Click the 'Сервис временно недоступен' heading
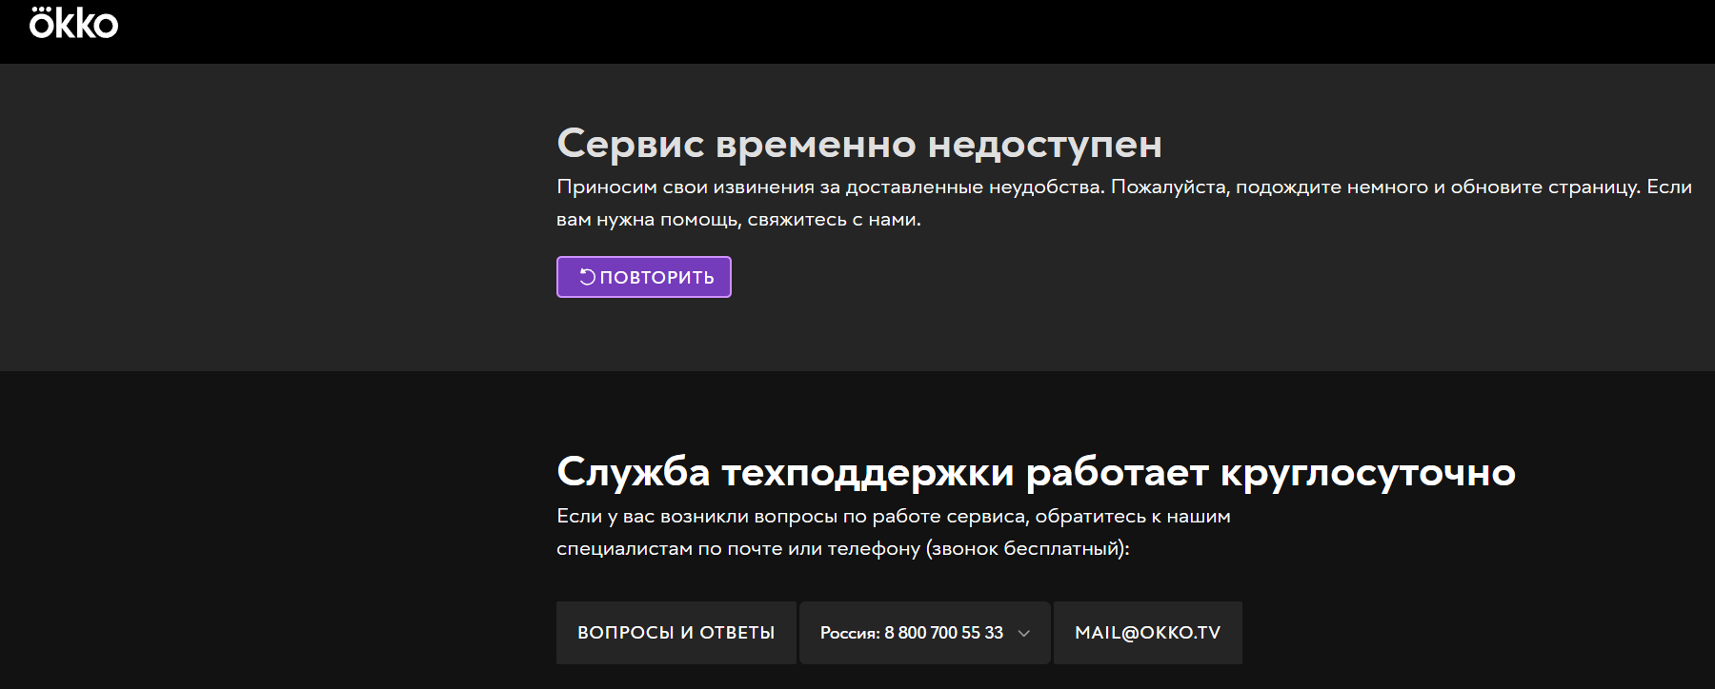This screenshot has width=1715, height=689. (x=858, y=144)
